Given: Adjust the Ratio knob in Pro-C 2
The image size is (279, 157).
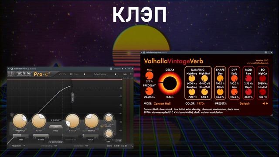Looking at the screenshot, I should click(39, 121).
